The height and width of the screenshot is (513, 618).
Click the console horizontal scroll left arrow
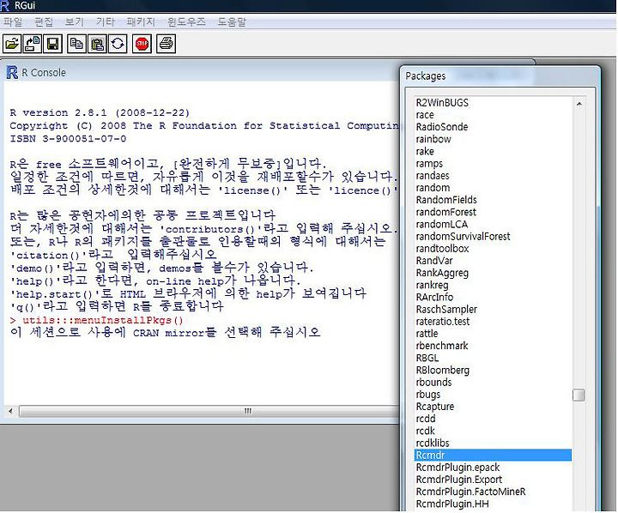click(10, 411)
